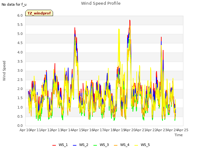Click the 0.0 y-axis tick value
The height and width of the screenshot is (151, 202).
click(20, 126)
